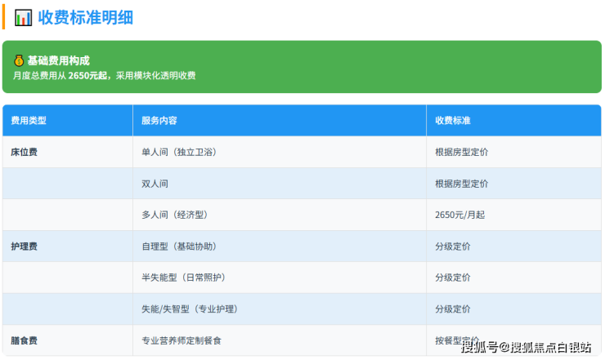
Task: Click the 双人间 row entry
Action: 155,184
